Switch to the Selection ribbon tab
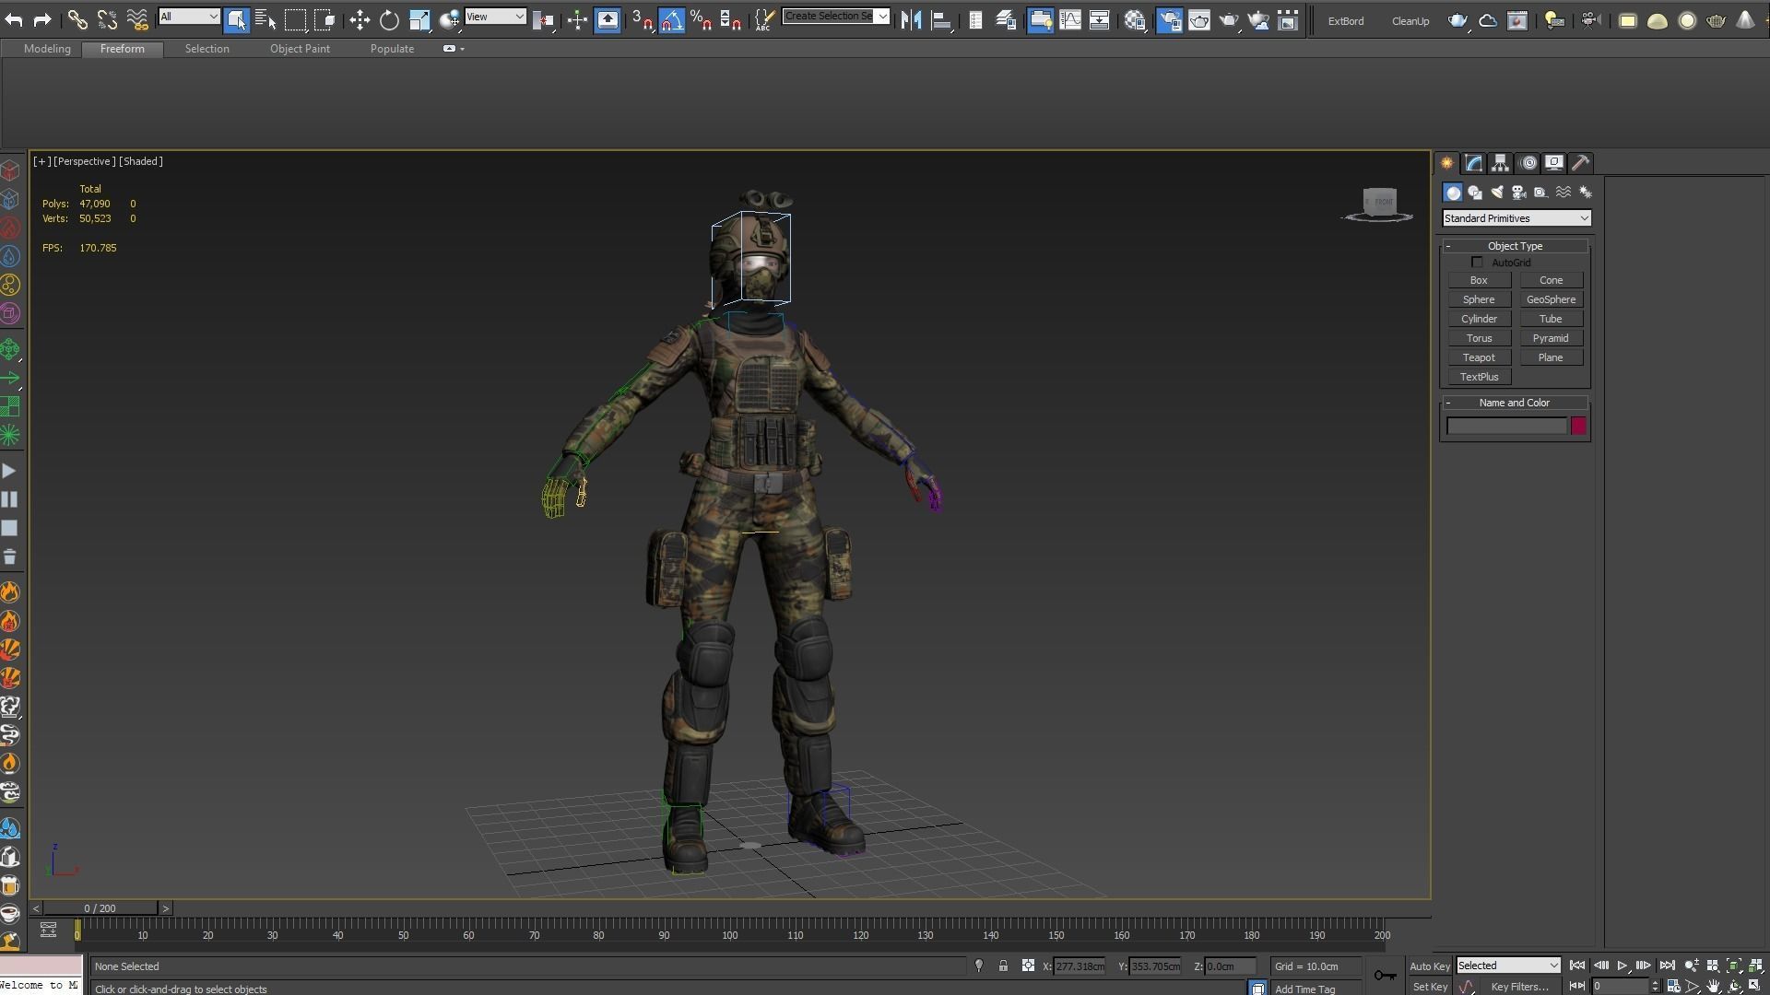This screenshot has width=1770, height=995. point(206,49)
